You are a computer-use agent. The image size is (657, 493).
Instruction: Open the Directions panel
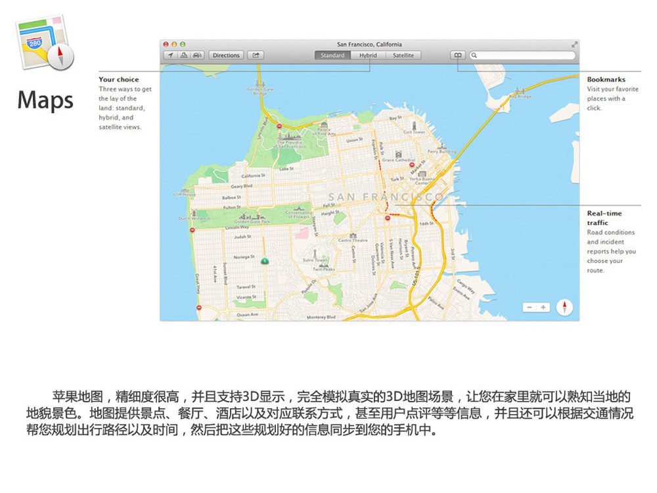click(226, 55)
